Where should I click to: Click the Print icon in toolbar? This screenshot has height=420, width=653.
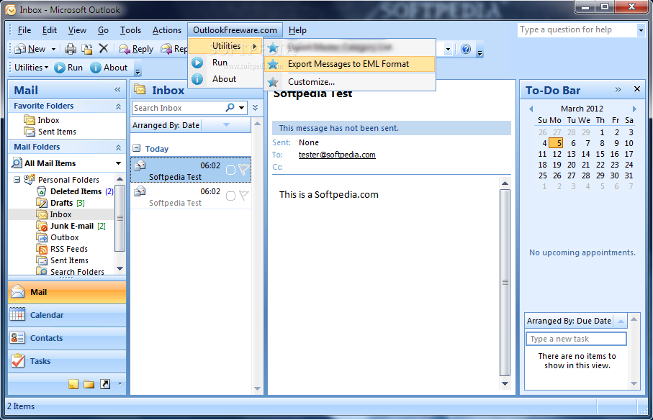pyautogui.click(x=71, y=49)
